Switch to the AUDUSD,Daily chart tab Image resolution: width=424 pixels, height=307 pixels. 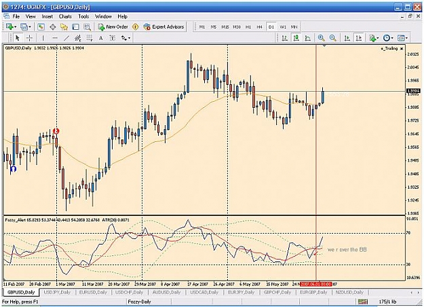[166, 292]
